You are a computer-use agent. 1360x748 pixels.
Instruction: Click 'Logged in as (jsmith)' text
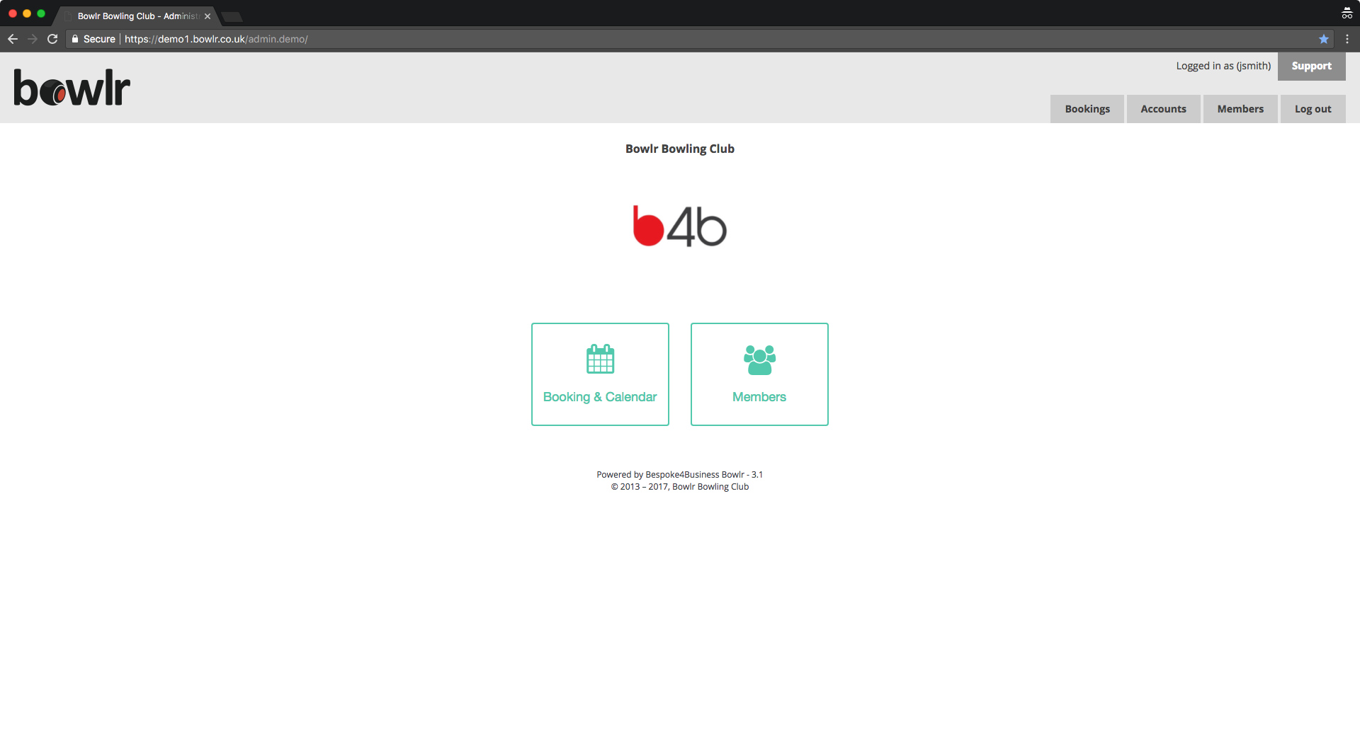pos(1223,66)
